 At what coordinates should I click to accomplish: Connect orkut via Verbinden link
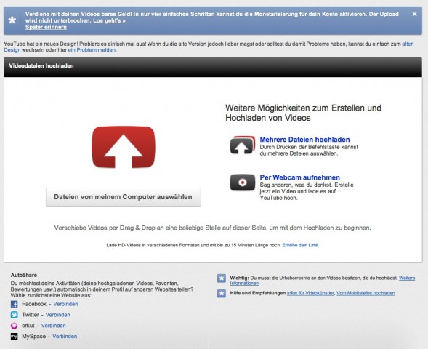coord(54,326)
